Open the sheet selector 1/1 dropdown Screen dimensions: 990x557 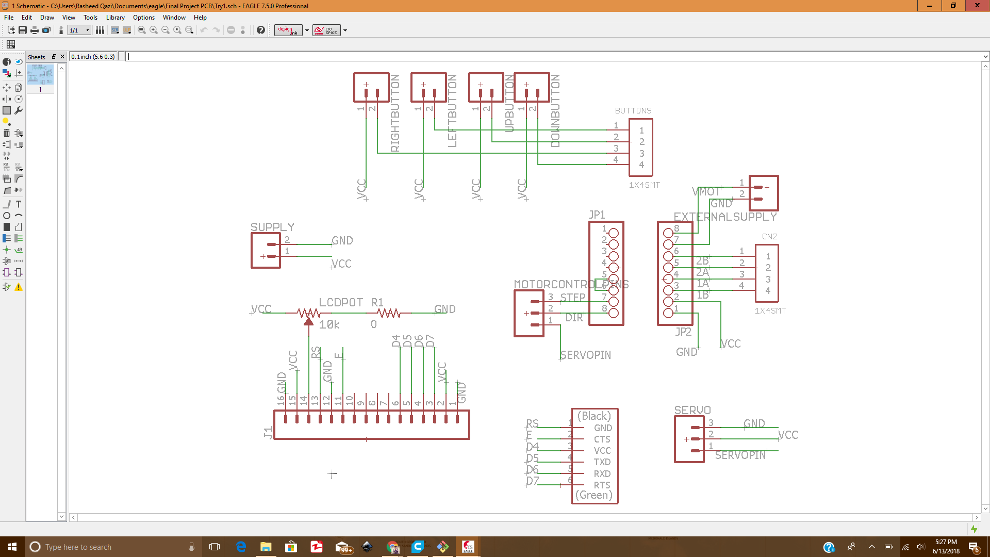tap(87, 30)
